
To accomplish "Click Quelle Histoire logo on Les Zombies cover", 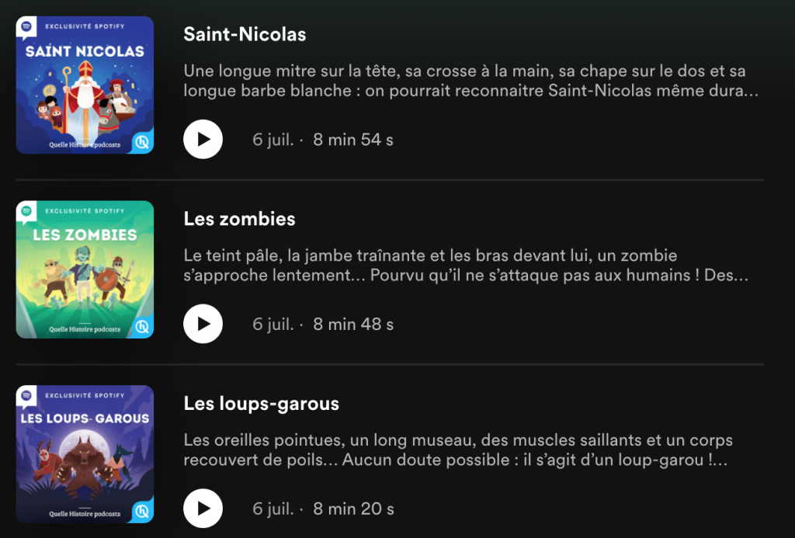I will tap(142, 327).
